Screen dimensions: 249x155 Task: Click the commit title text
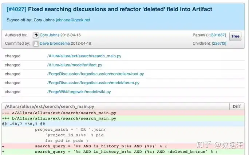click(x=120, y=9)
